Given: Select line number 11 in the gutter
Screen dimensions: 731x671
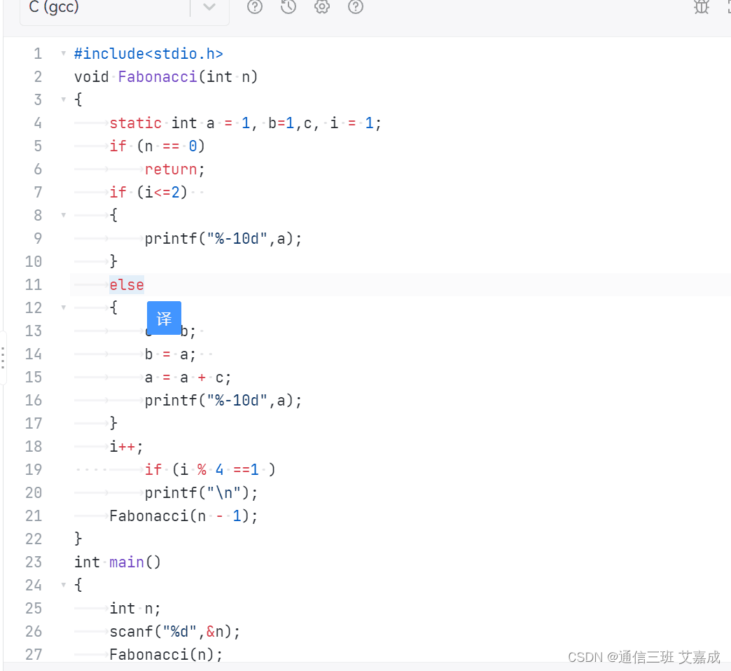Looking at the screenshot, I should tap(33, 284).
